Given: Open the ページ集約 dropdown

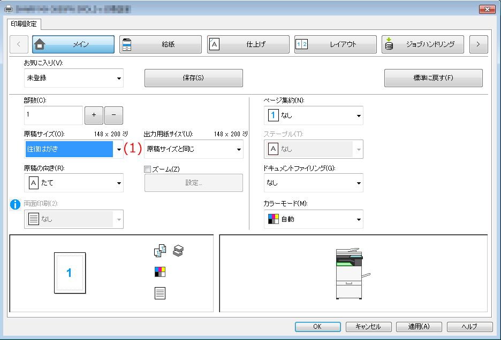Looking at the screenshot, I should 314,115.
